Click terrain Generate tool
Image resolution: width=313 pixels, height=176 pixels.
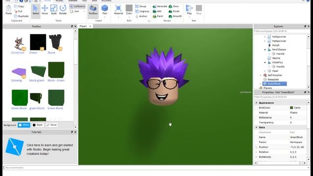click(160, 6)
